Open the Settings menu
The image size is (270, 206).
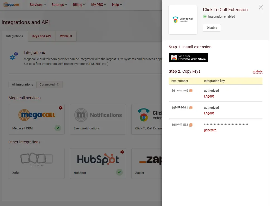59,5
